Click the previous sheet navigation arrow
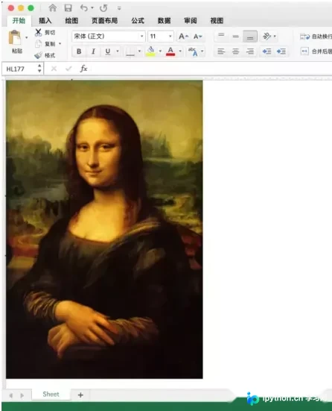This screenshot has height=411, width=332. tap(11, 395)
